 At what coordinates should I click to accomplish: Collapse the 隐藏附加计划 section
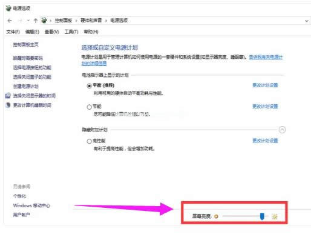coord(282,130)
